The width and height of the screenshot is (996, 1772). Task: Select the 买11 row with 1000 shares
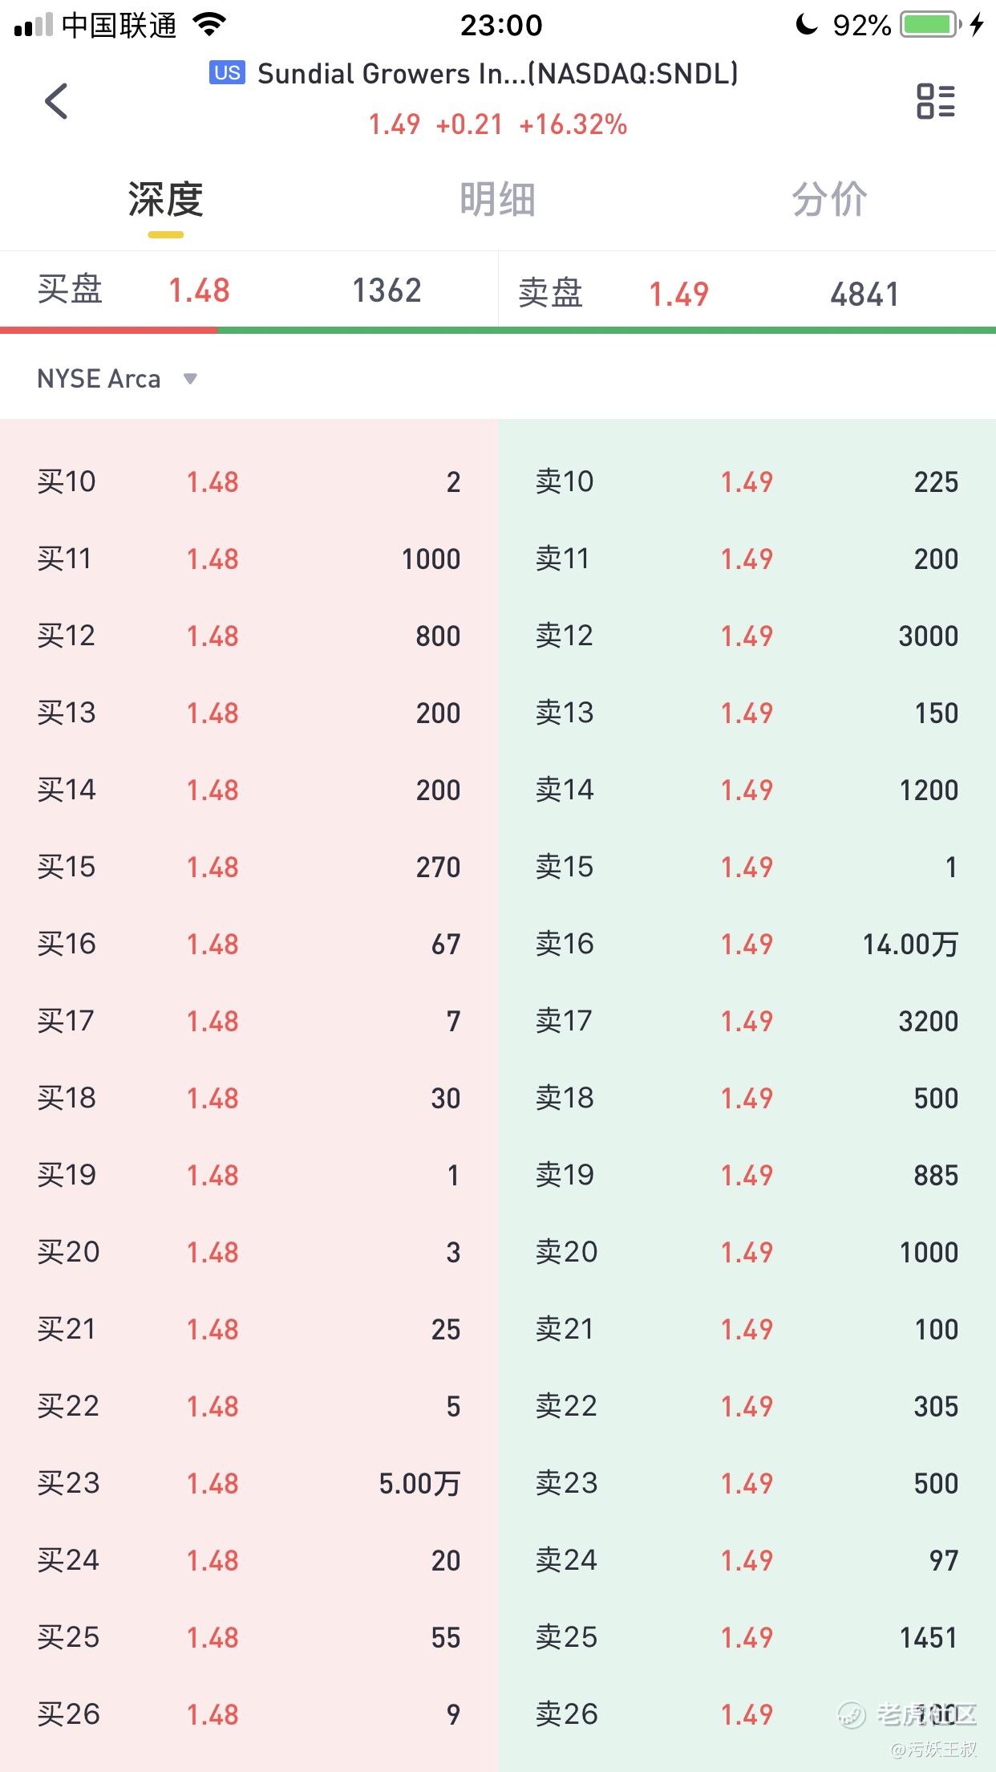pos(249,559)
